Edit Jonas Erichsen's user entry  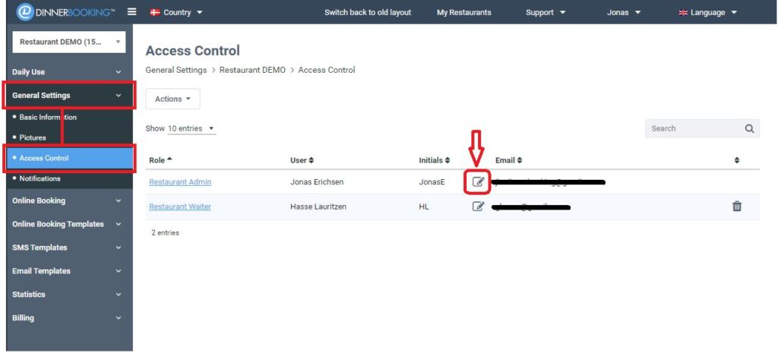point(478,182)
